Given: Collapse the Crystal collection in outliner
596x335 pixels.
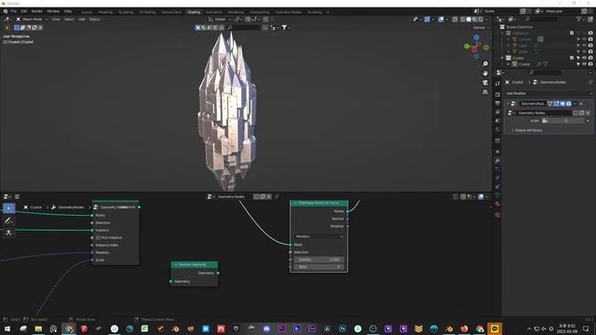Looking at the screenshot, I should [x=503, y=58].
